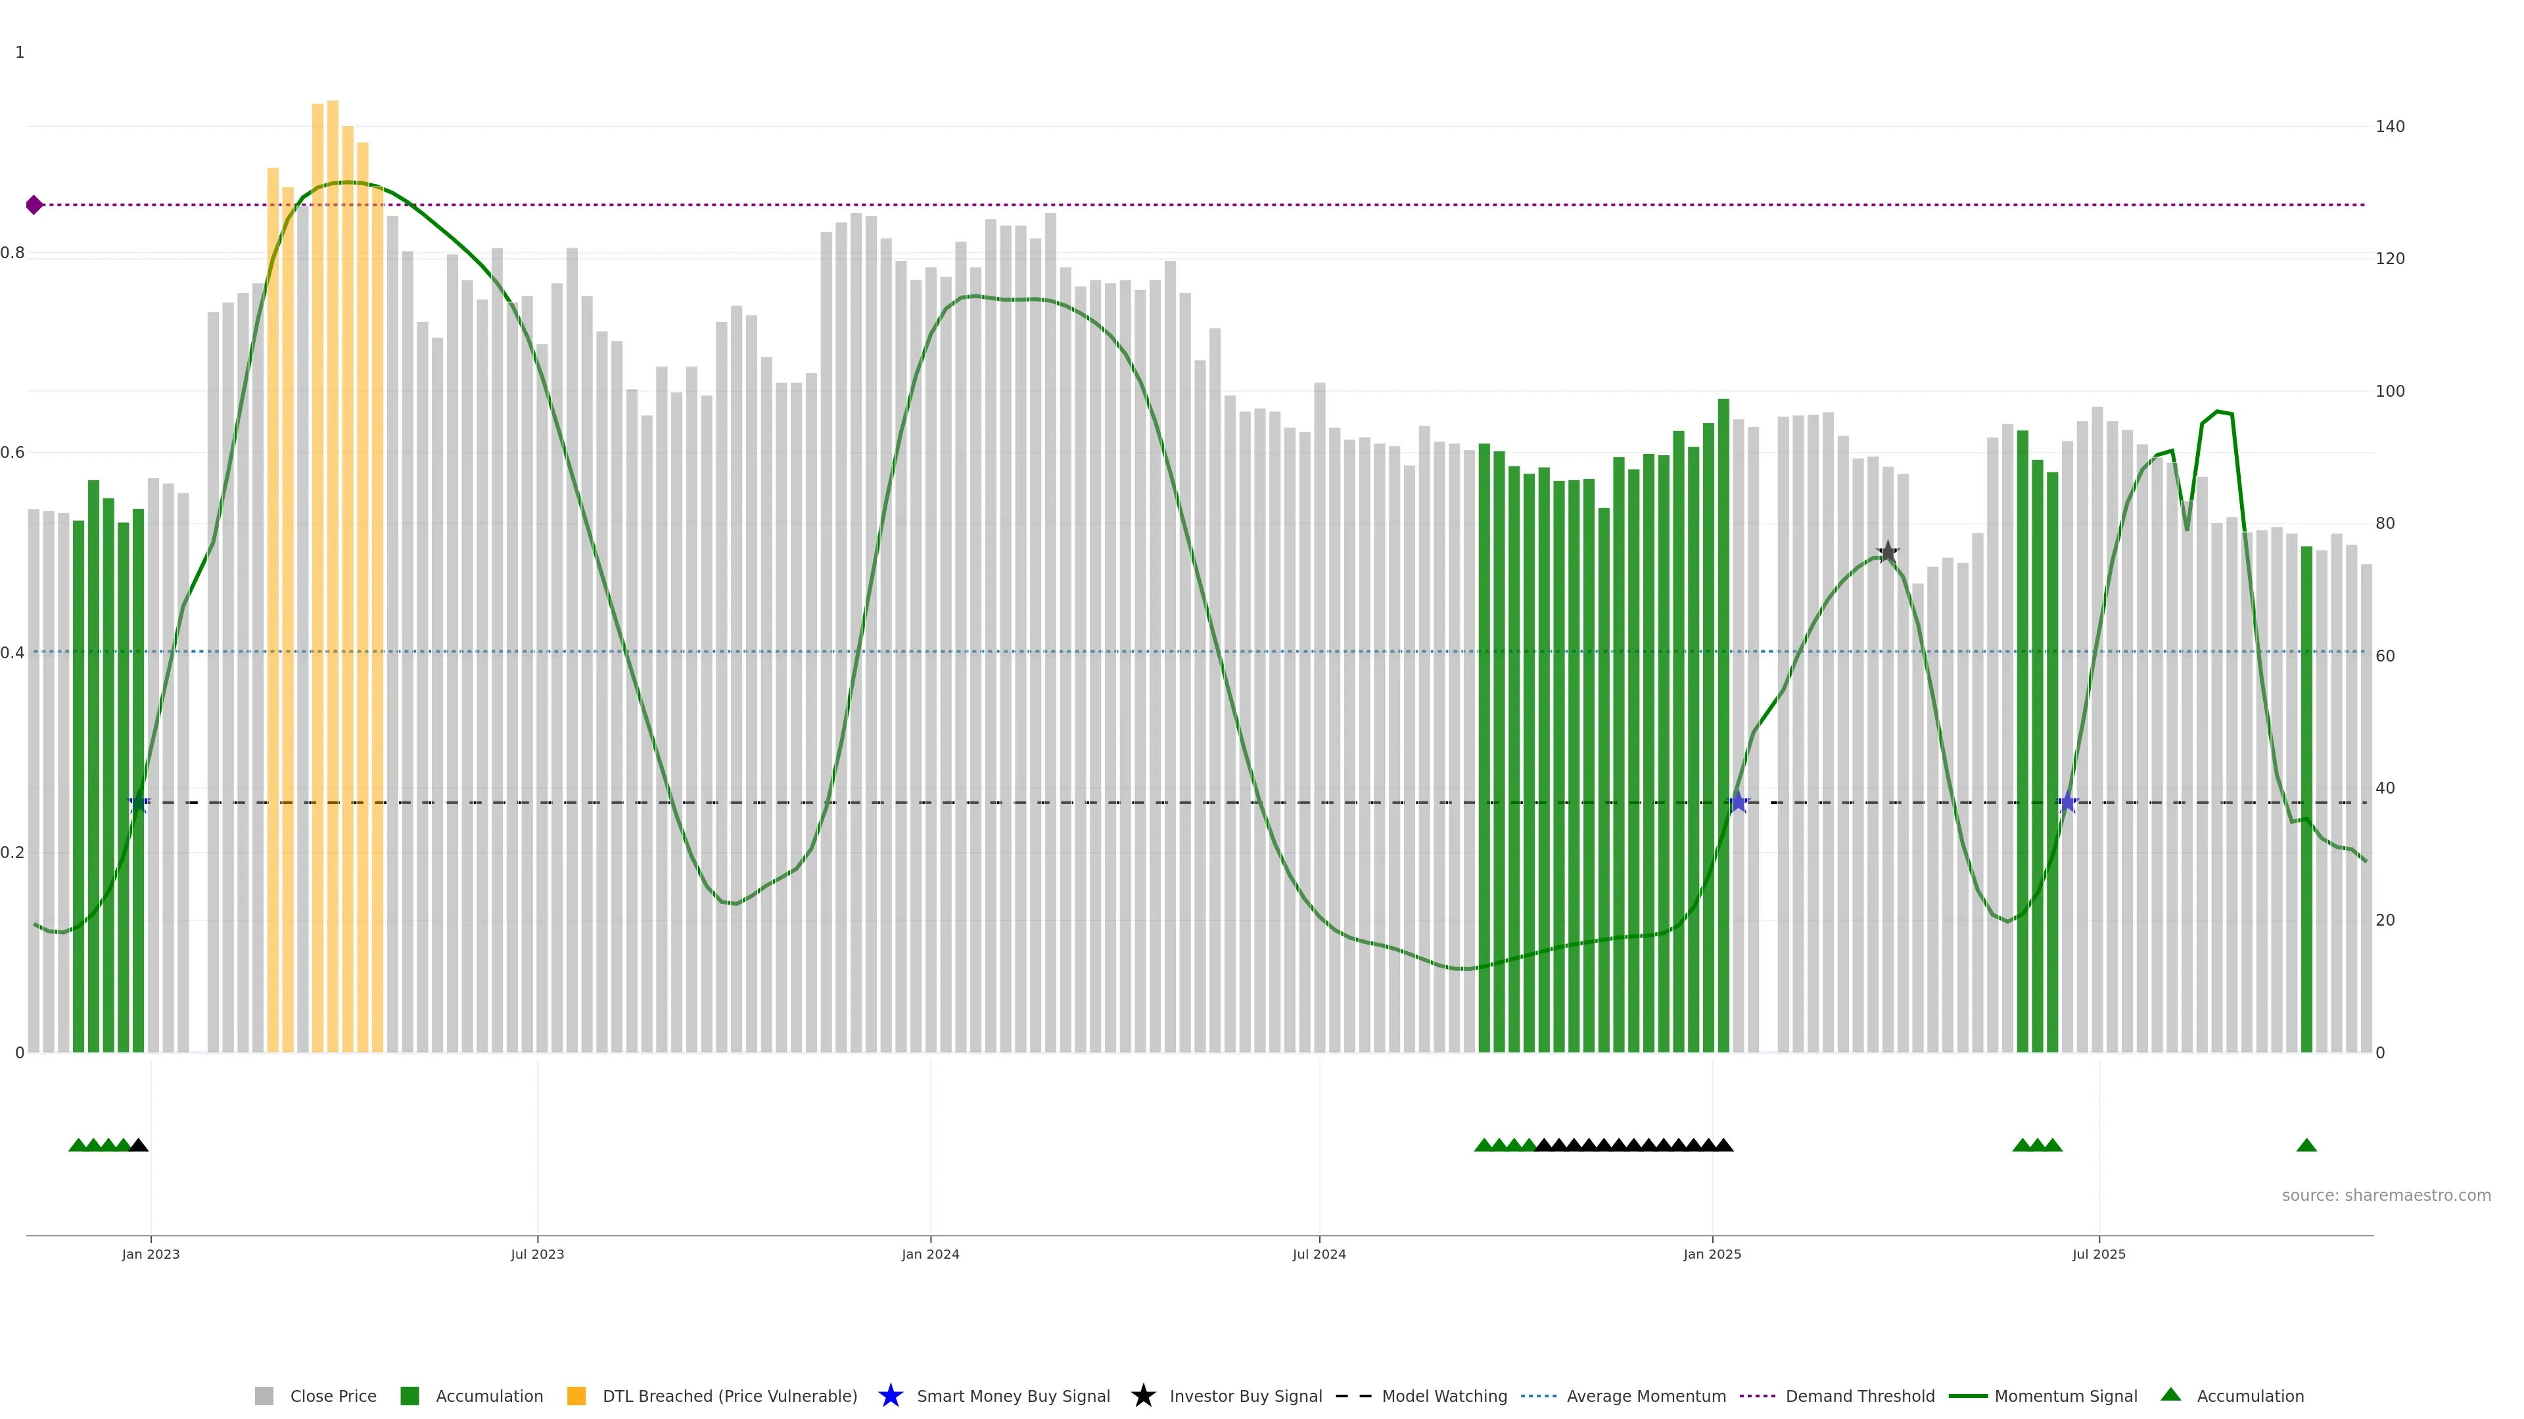This screenshot has height=1419, width=2524.
Task: Click the tallest orange DTL breached bar
Action: click(333, 489)
